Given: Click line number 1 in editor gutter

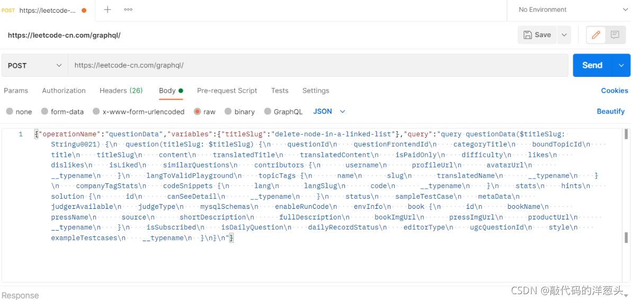Looking at the screenshot, I should 21,134.
